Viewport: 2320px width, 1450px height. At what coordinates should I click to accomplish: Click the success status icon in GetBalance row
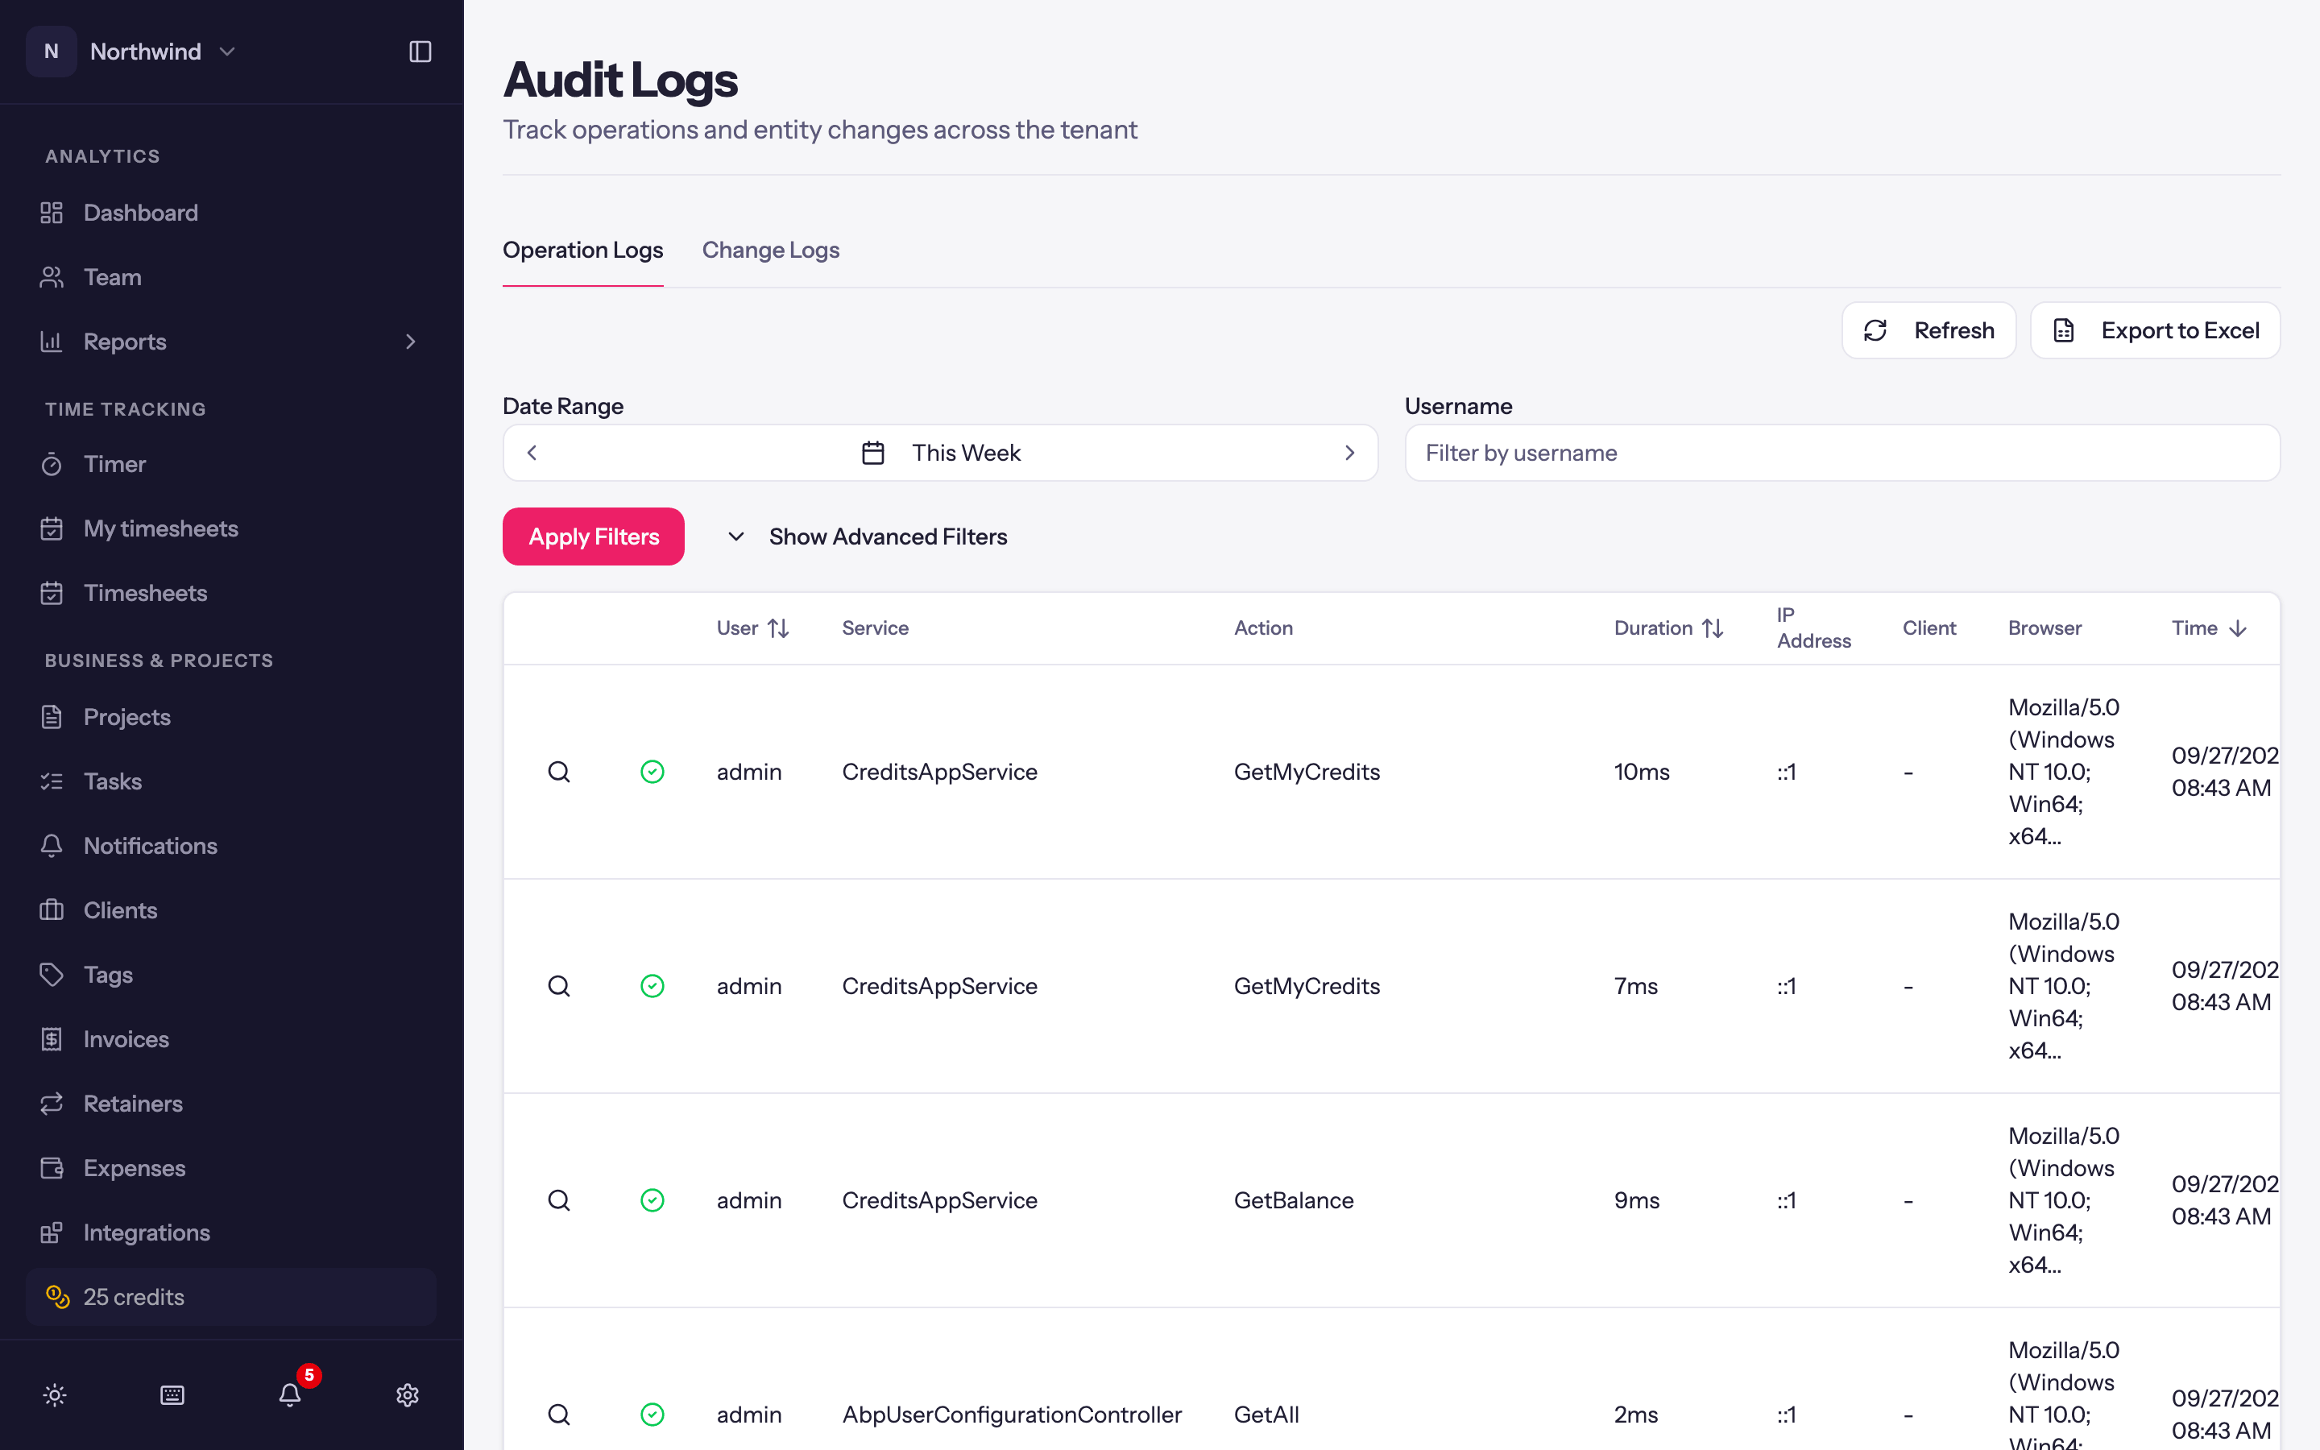tap(652, 1200)
